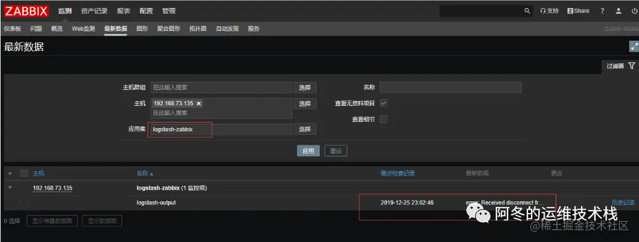
Task: Click the logstash-zabbix (1 监控项) heading
Action: [172, 188]
